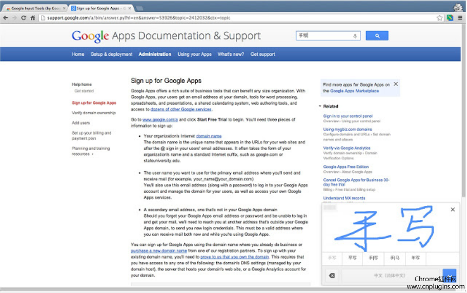Click the domain name hyperlink
467x293 pixels.
click(209, 136)
